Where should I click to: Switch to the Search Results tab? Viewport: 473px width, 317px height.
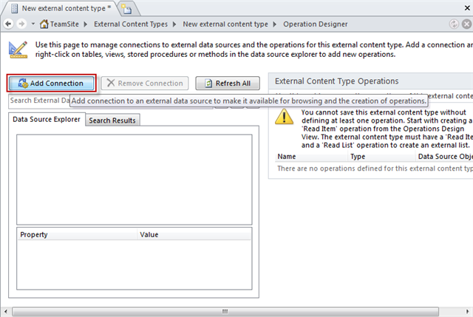pos(112,120)
